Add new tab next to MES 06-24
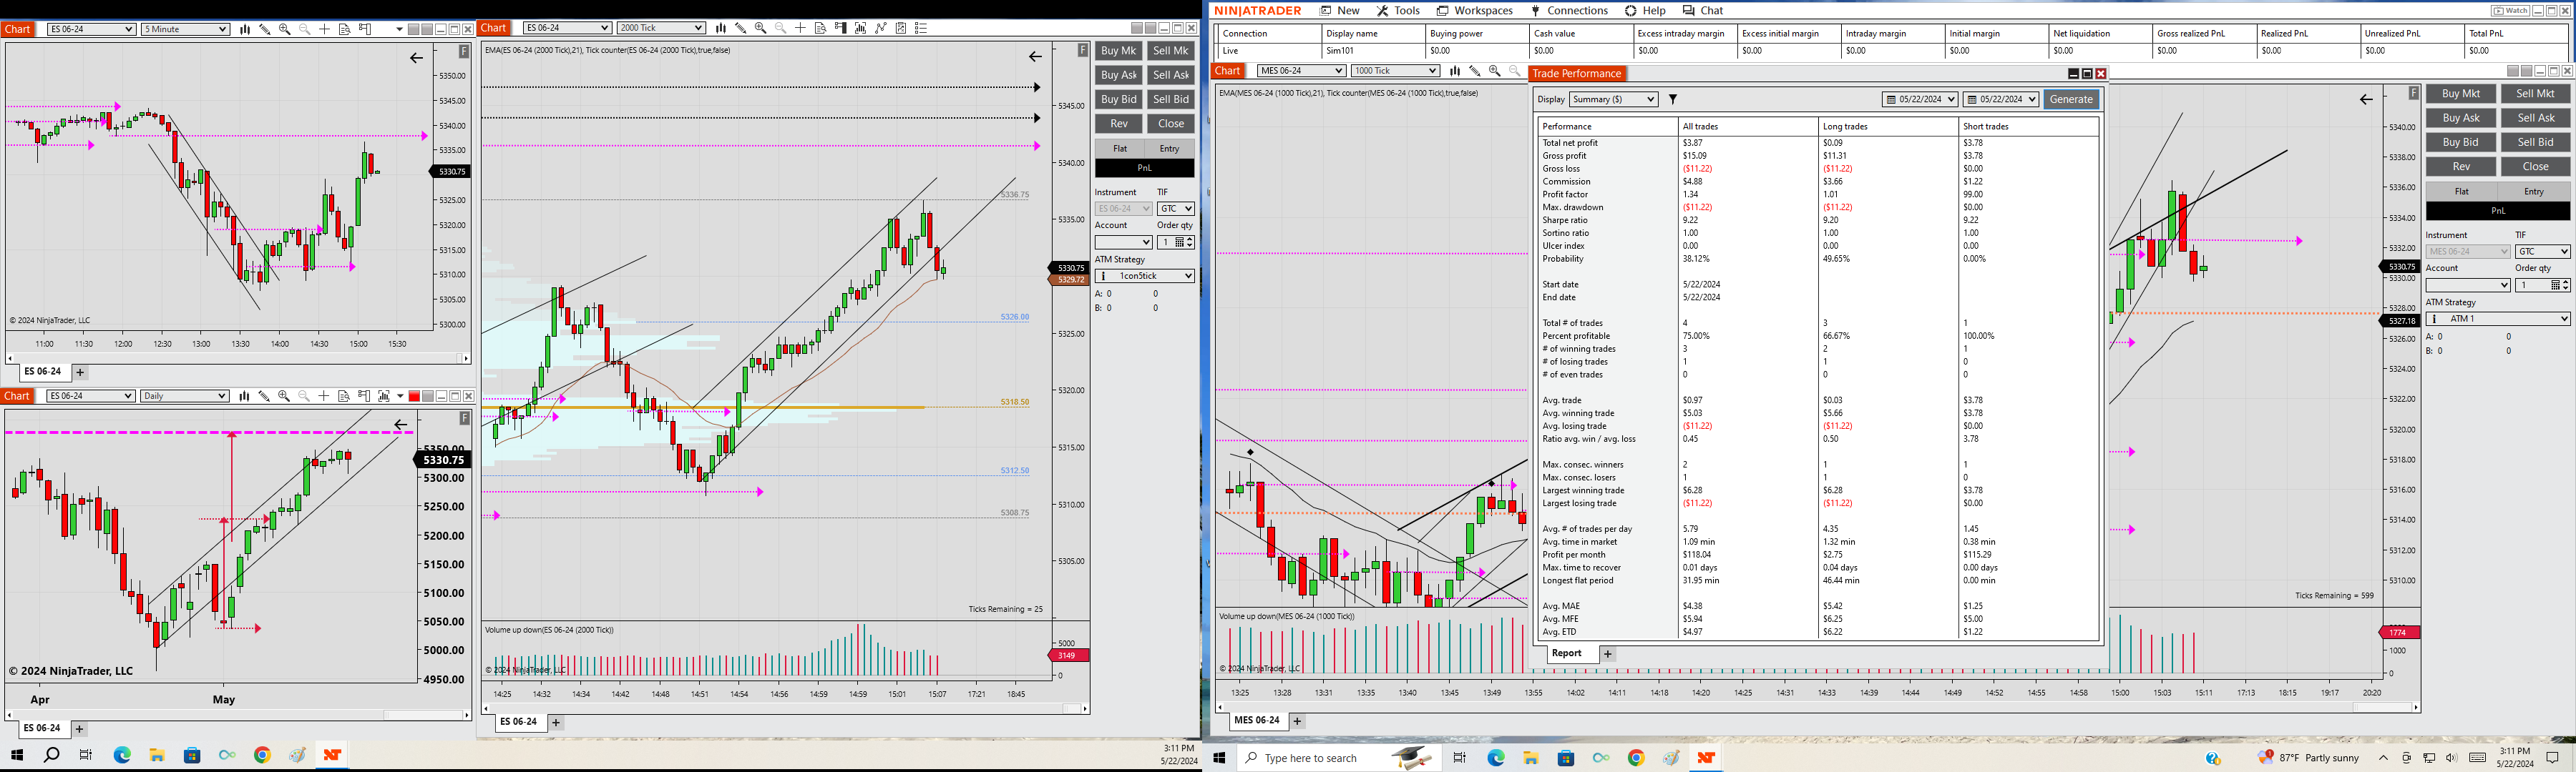The height and width of the screenshot is (772, 2576). point(1297,721)
